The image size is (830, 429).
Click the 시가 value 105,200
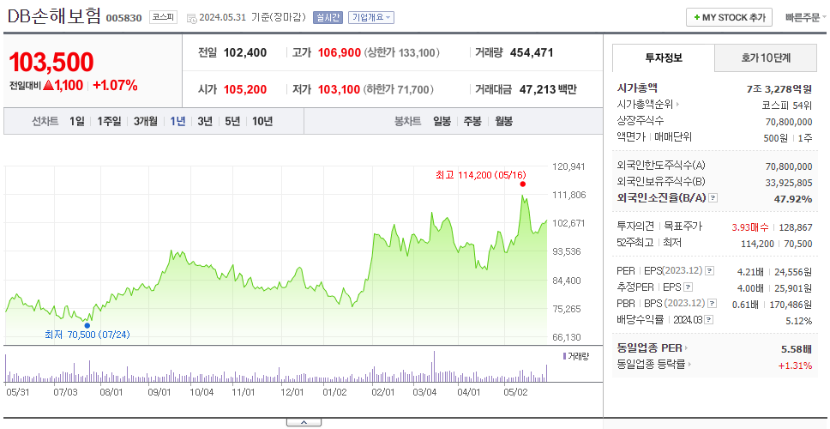click(x=245, y=89)
